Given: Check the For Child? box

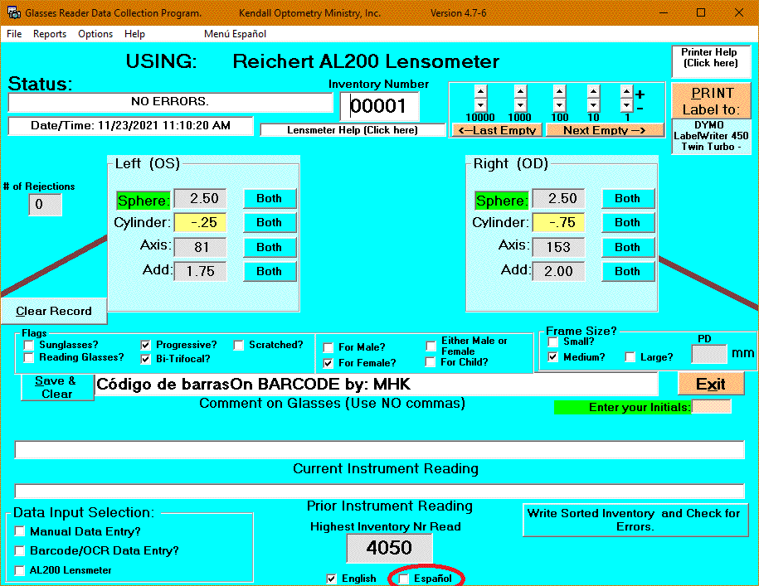Looking at the screenshot, I should coord(431,362).
